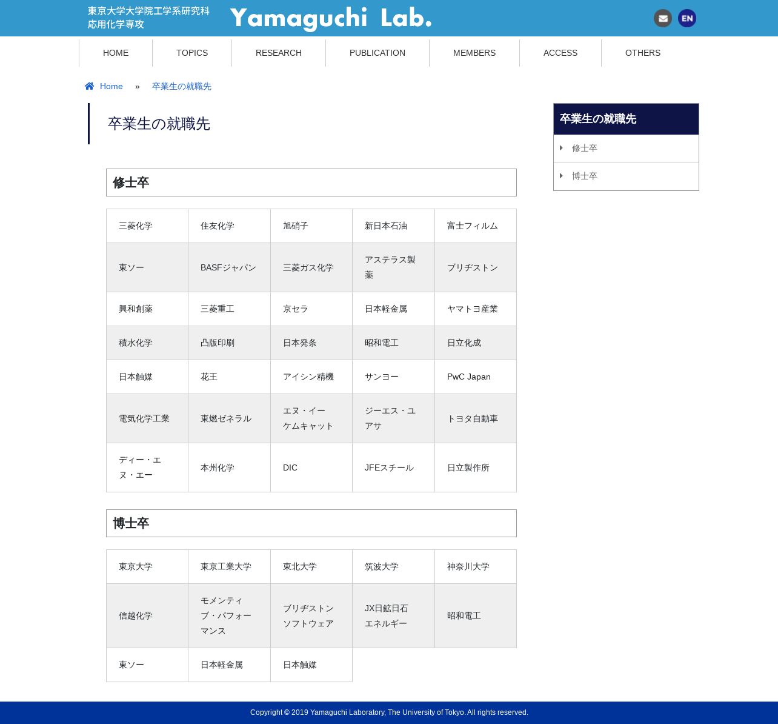
Task: Select the PwC Japan table cell
Action: point(476,377)
